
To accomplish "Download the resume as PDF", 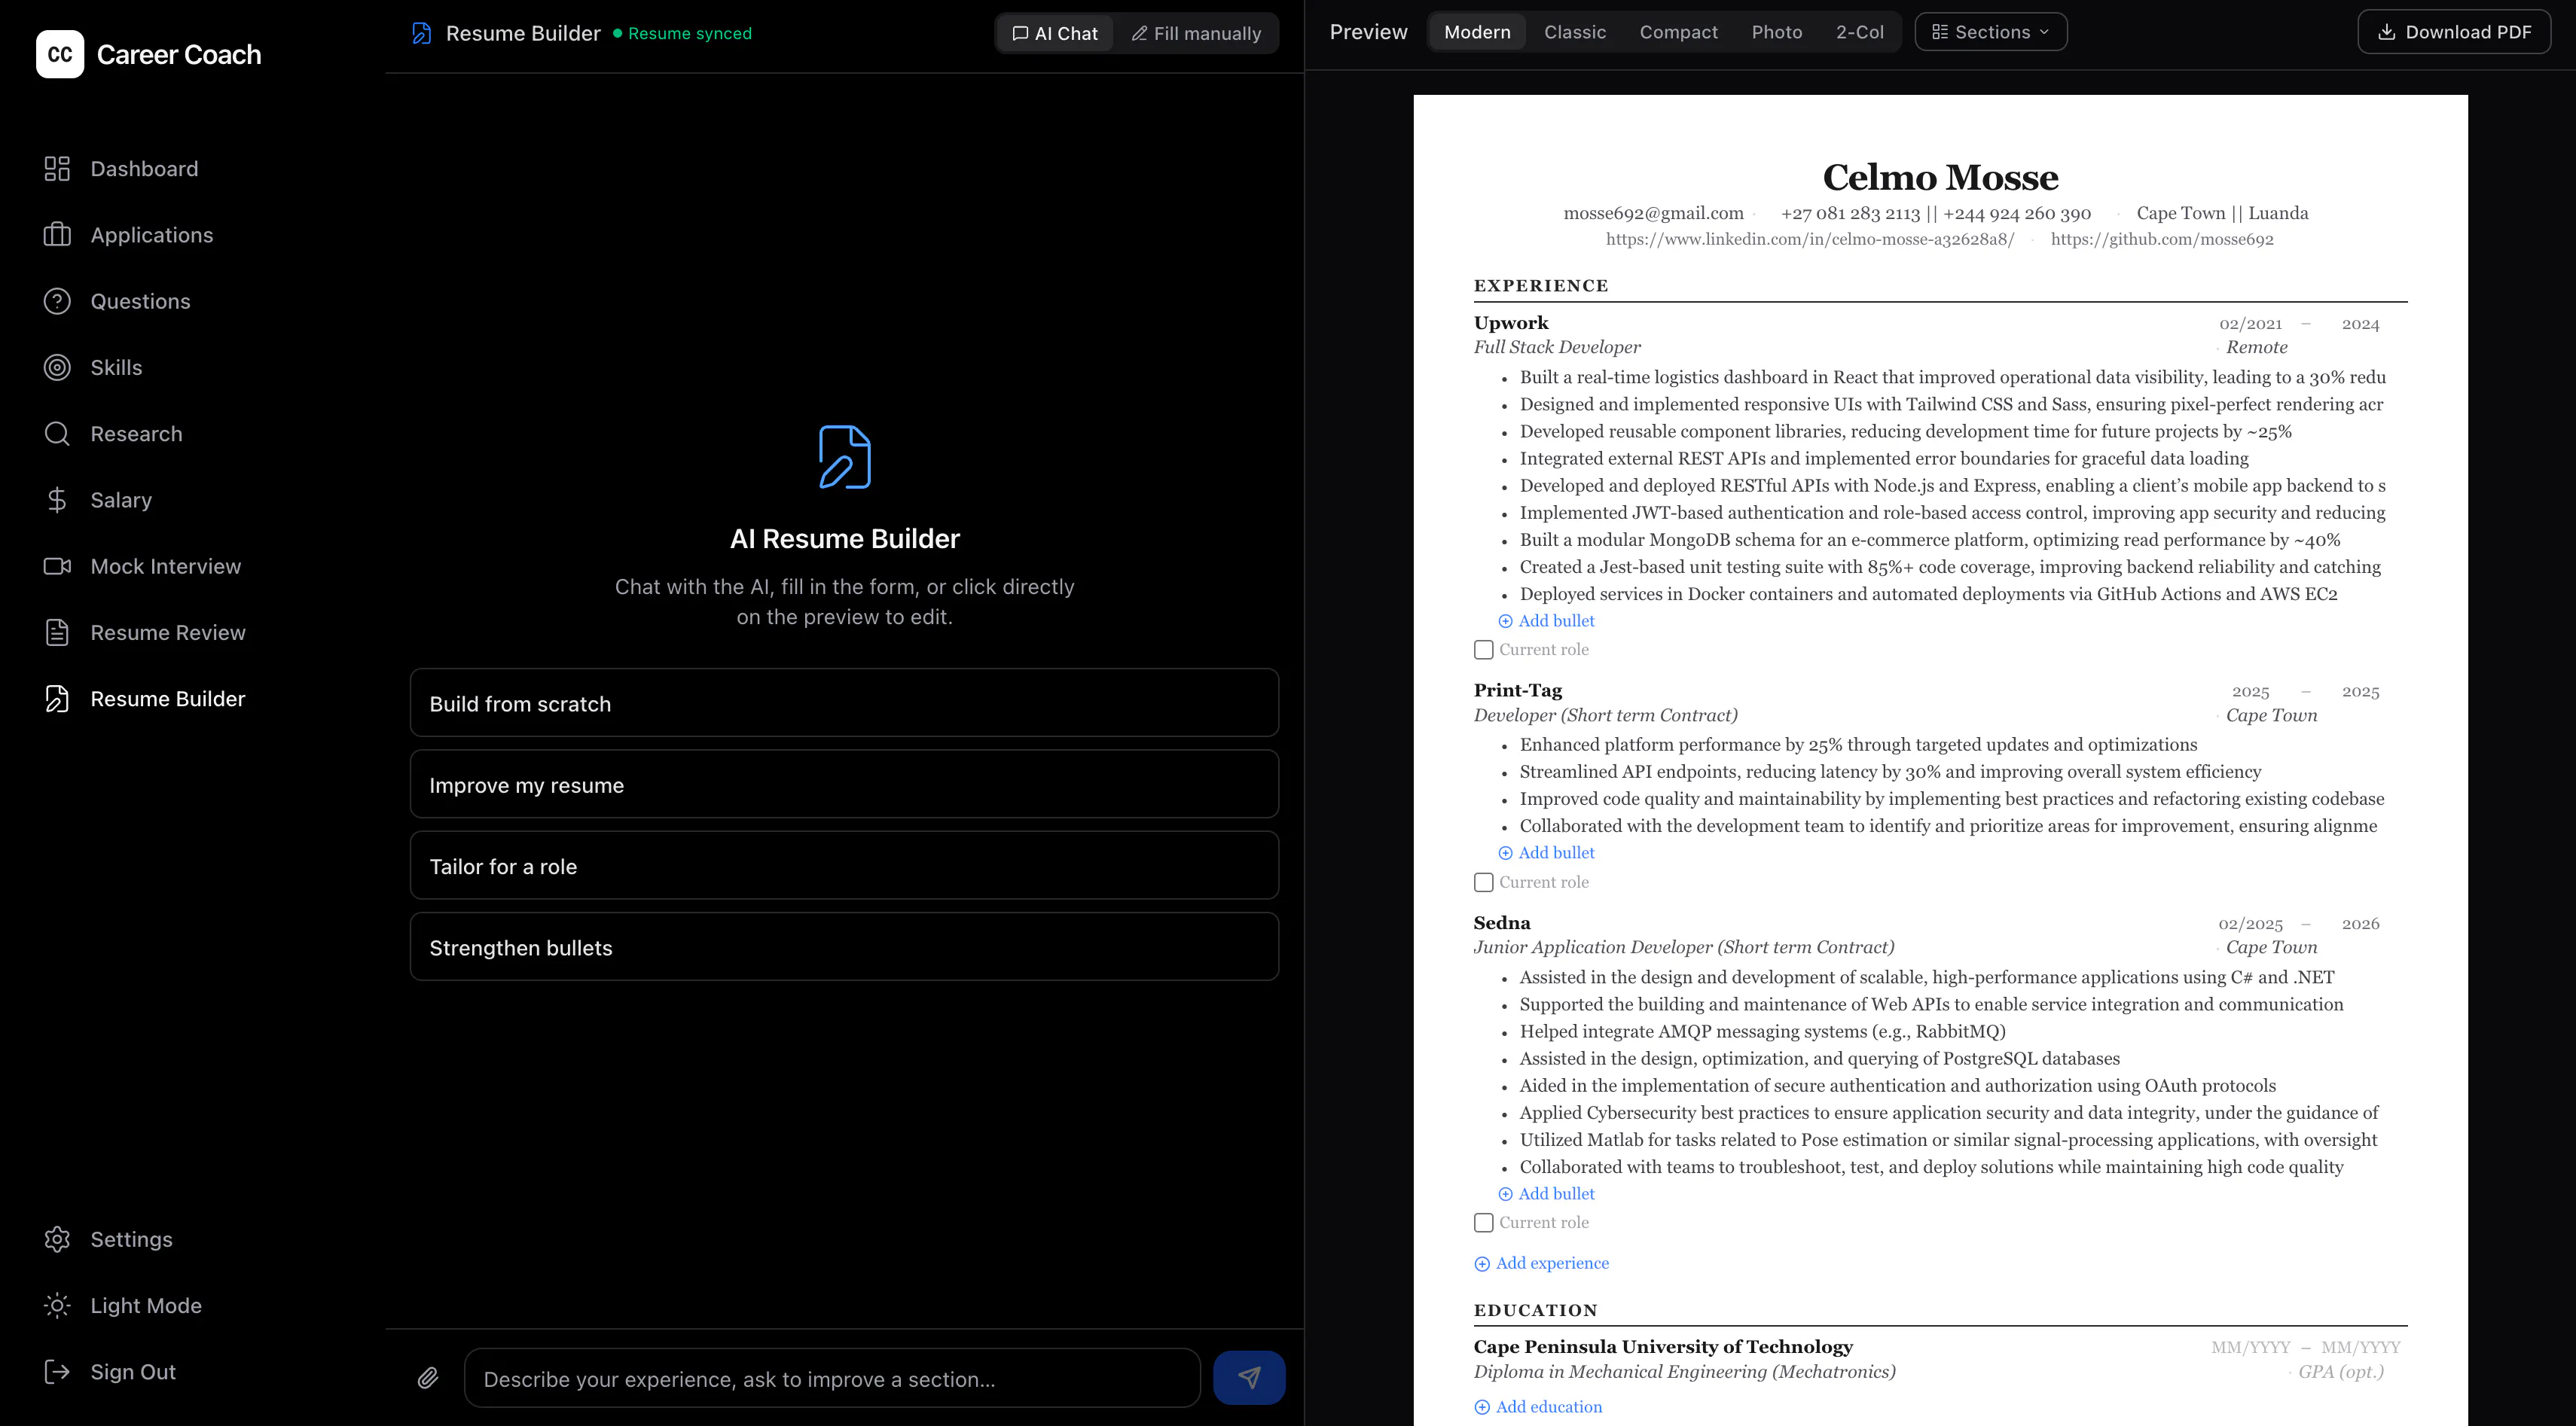I will 2454,32.
